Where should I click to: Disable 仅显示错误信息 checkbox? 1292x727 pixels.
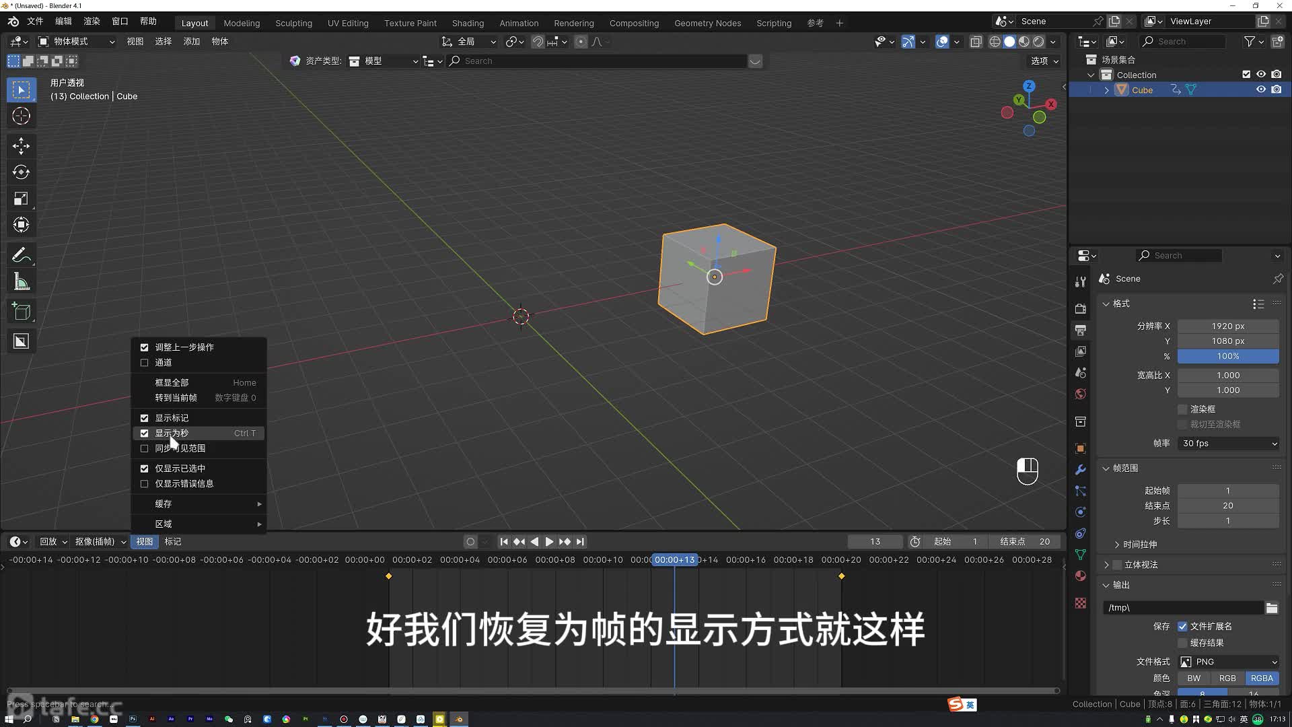pyautogui.click(x=144, y=483)
